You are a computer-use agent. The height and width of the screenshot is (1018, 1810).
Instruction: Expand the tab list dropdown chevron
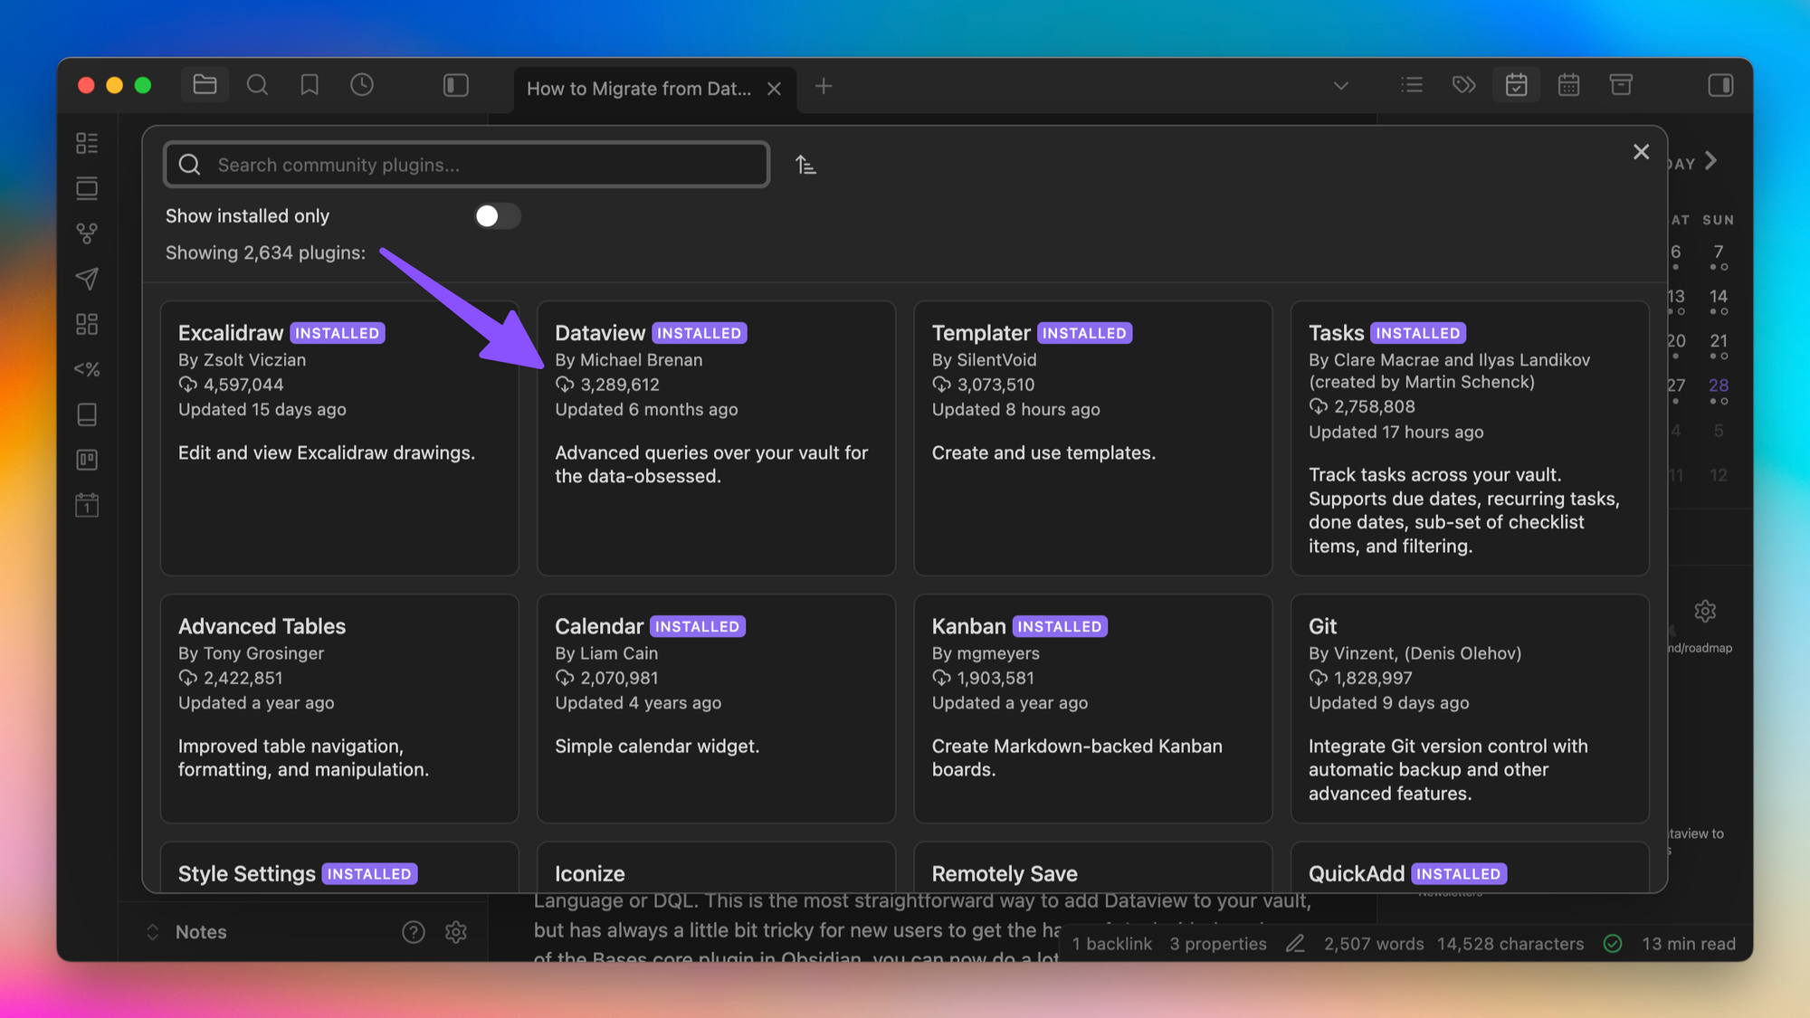pyautogui.click(x=1340, y=86)
